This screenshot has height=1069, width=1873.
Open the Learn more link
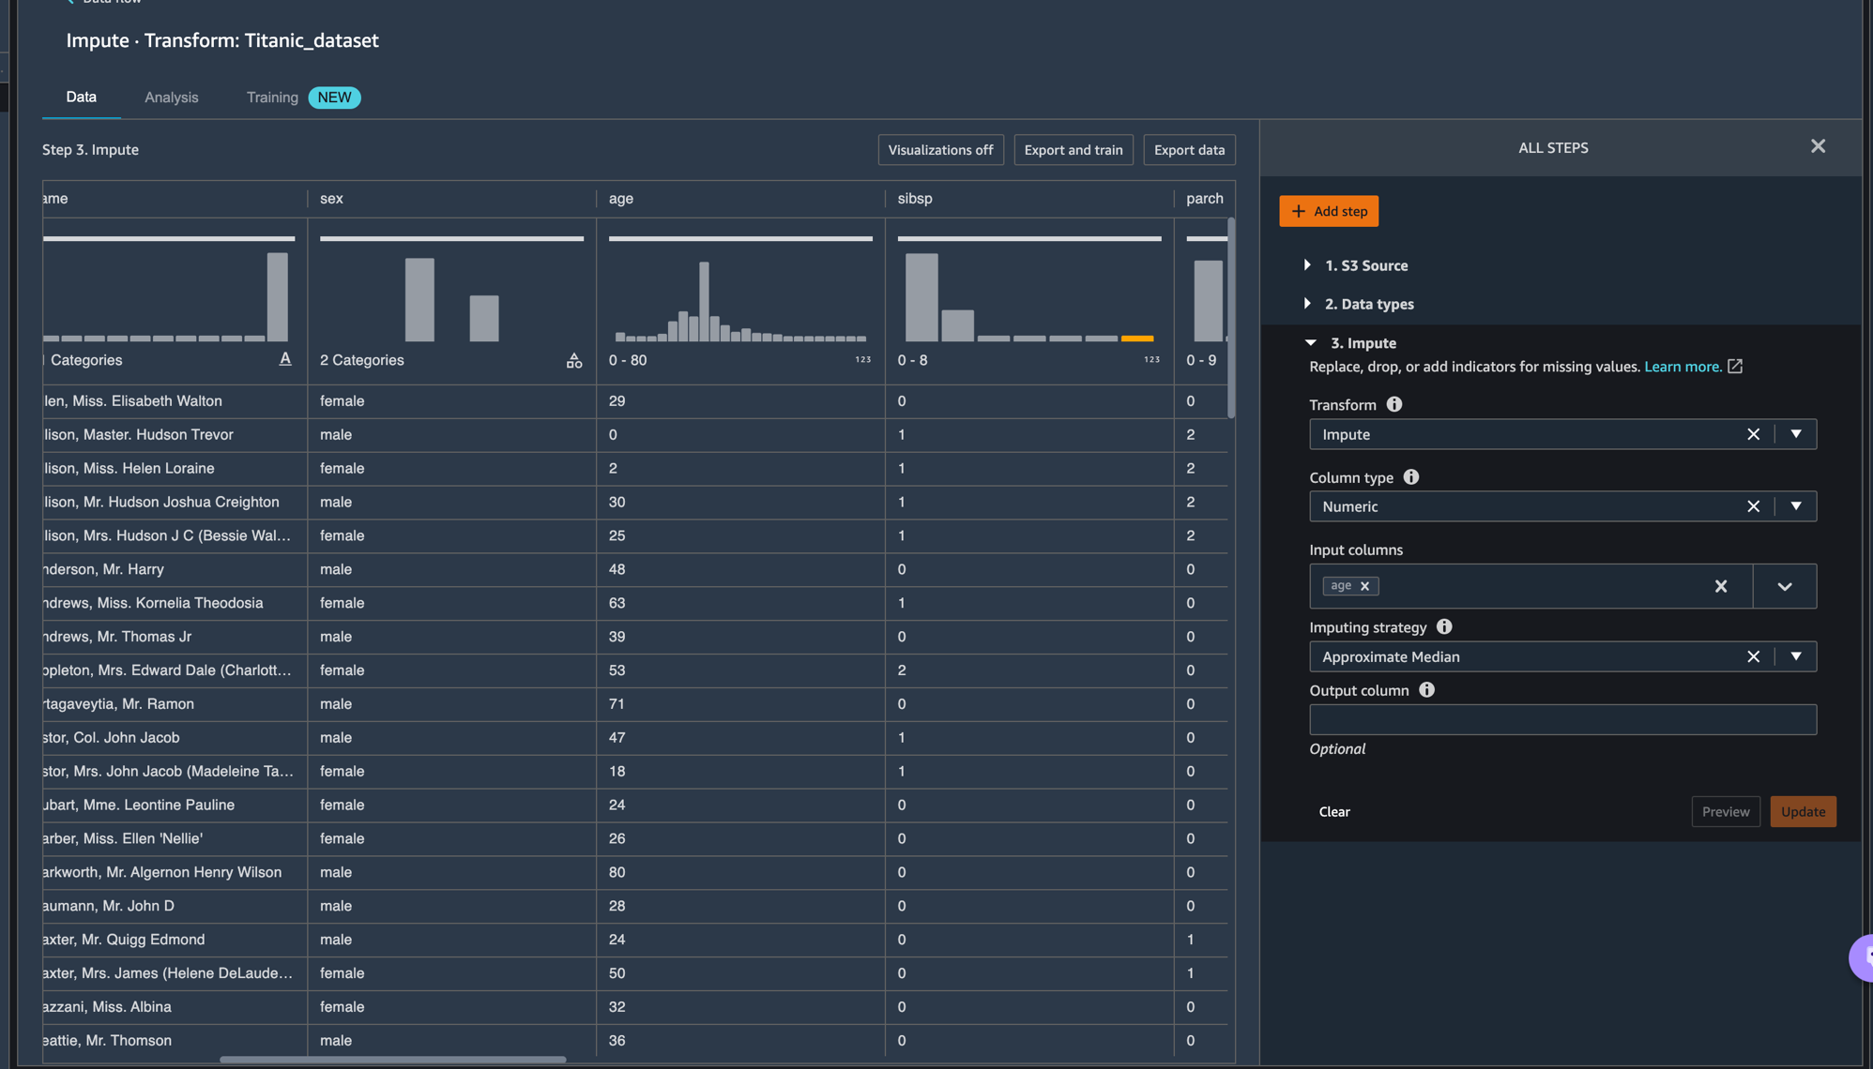1683,367
